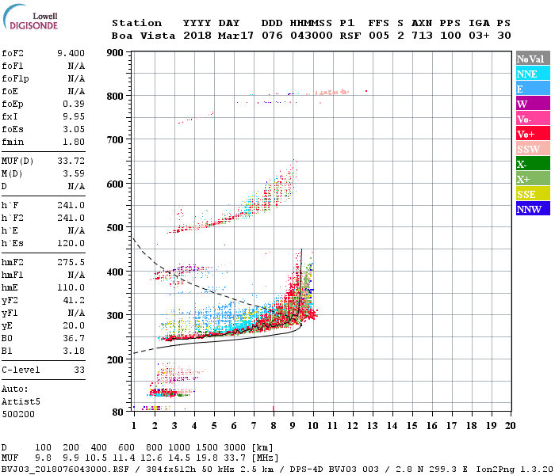Click the fmin value 1.80
This screenshot has width=555, height=475.
click(74, 142)
